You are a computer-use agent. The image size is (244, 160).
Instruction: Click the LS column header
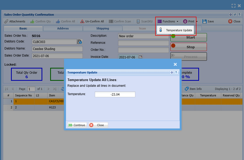(x=41, y=95)
